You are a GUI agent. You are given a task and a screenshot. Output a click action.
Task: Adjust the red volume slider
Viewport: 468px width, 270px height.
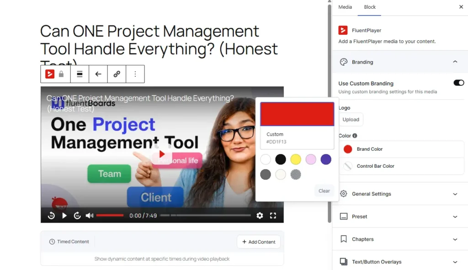coord(110,215)
